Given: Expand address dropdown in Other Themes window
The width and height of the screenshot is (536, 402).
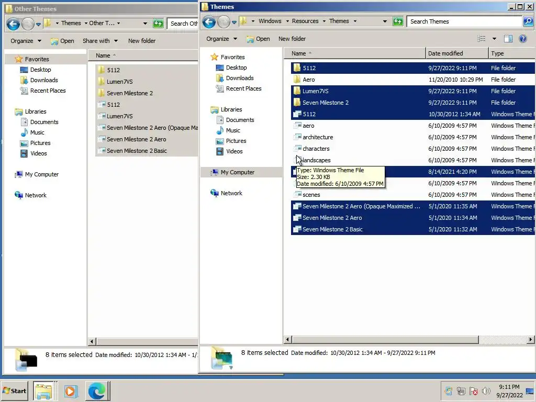Looking at the screenshot, I should [146, 23].
